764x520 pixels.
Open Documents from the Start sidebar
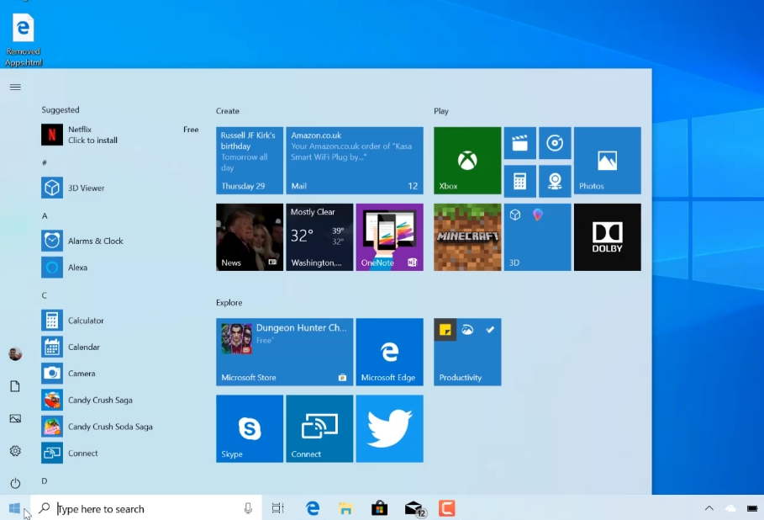(15, 386)
